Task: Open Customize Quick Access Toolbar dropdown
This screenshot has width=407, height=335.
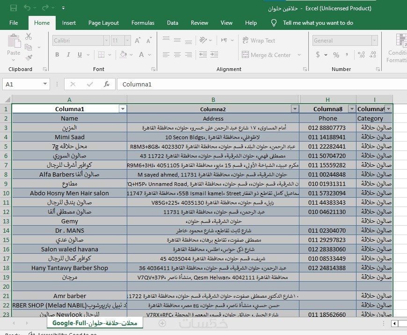Action: (63, 8)
